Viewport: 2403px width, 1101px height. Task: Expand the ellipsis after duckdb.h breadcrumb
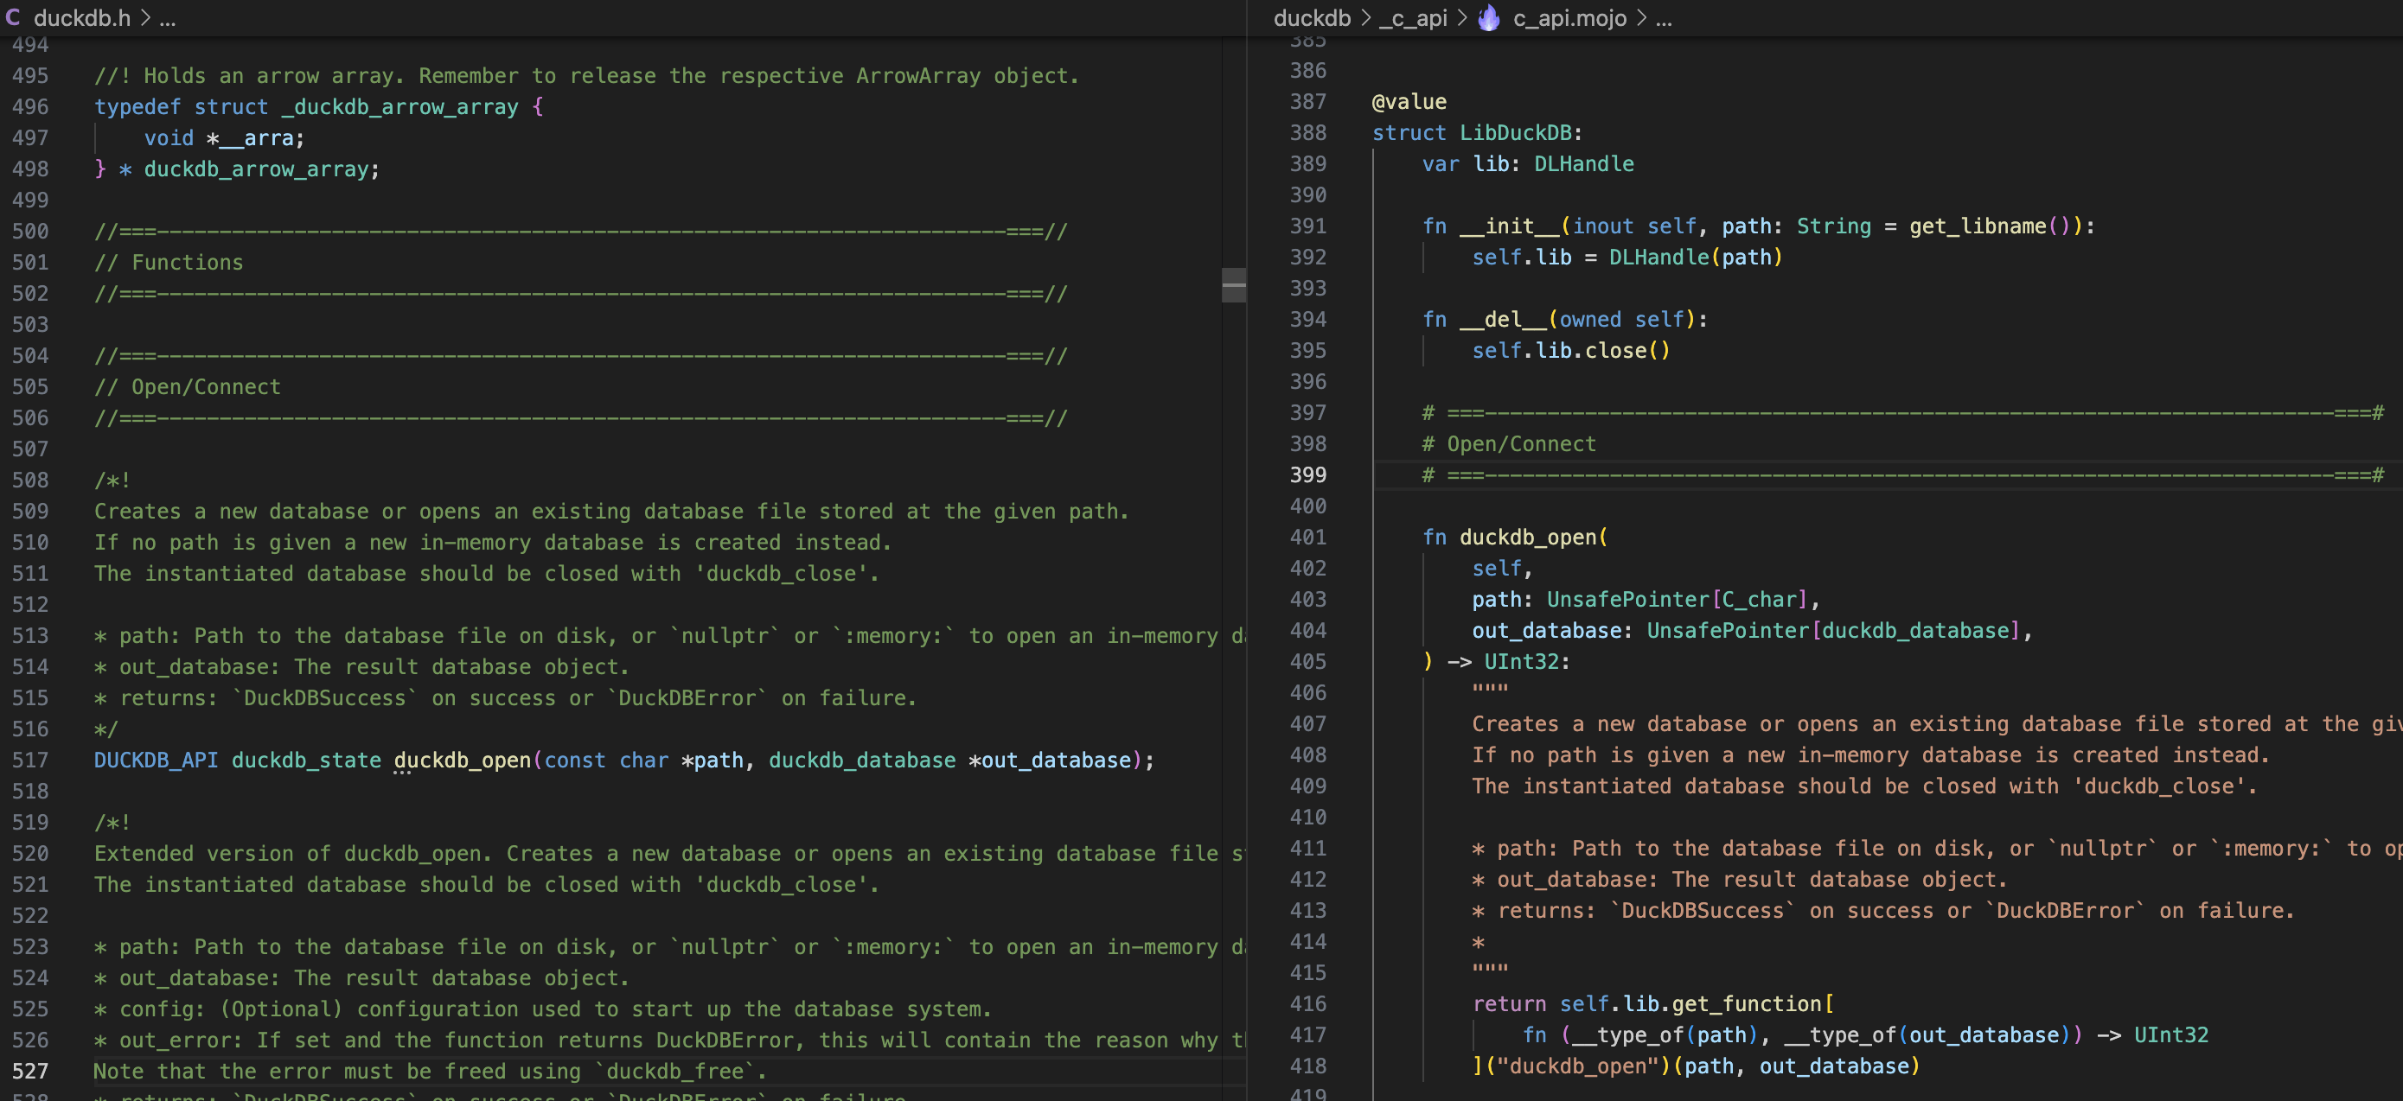167,17
